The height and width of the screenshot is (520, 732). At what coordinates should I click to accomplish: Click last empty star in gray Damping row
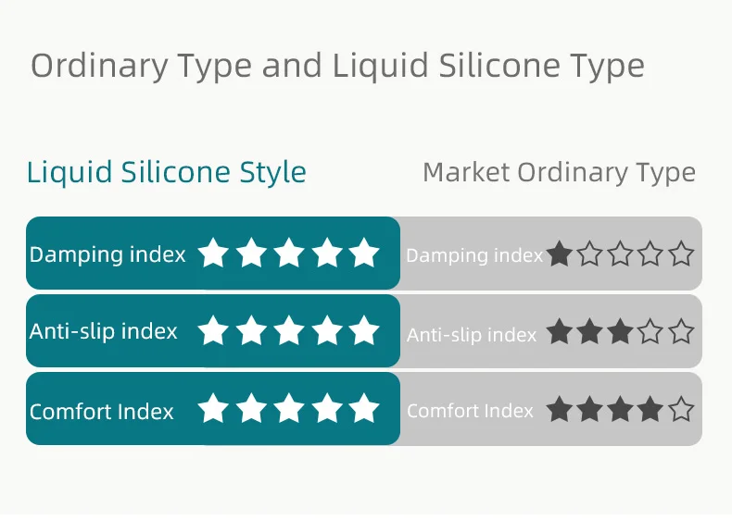pos(681,254)
